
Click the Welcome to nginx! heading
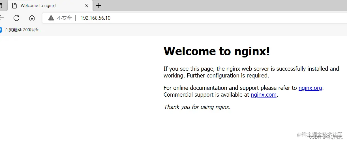(217, 51)
